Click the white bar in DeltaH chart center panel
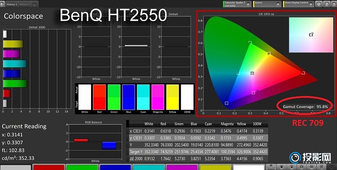The height and width of the screenshot is (170, 337). point(136,46)
